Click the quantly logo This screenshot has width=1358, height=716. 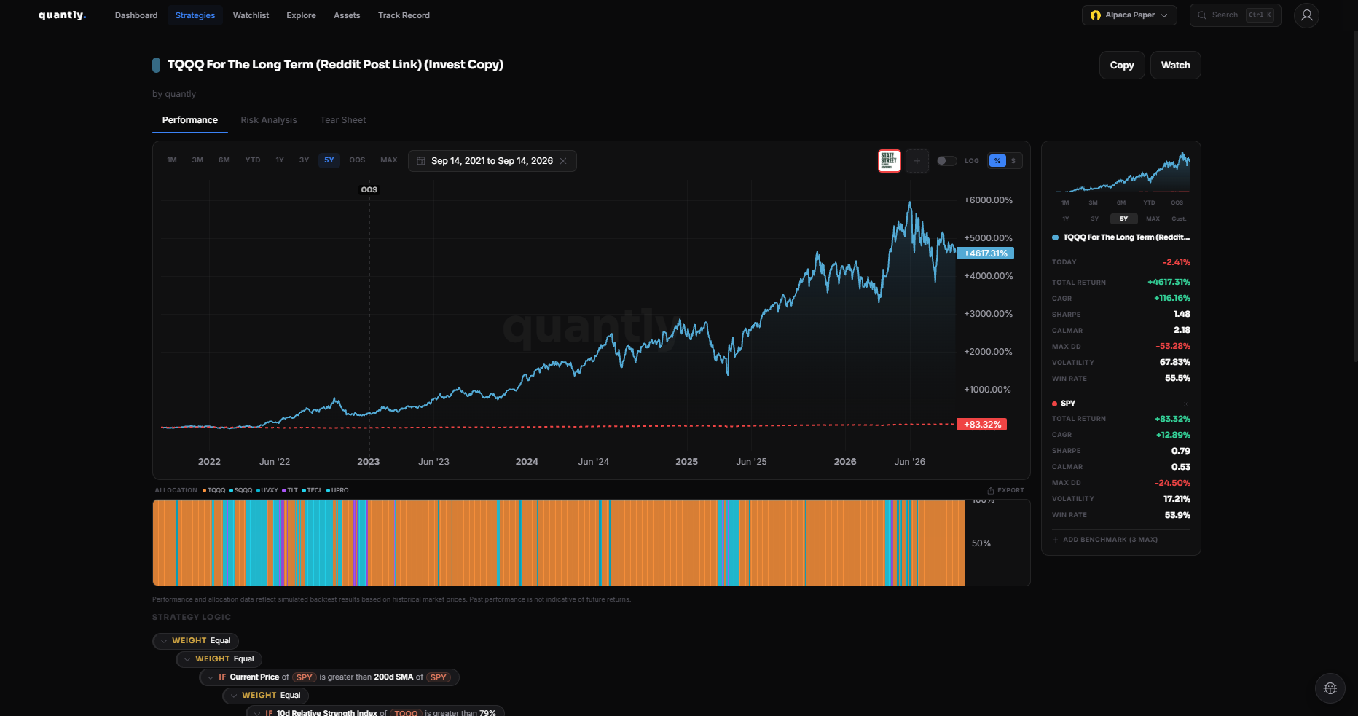click(x=62, y=15)
